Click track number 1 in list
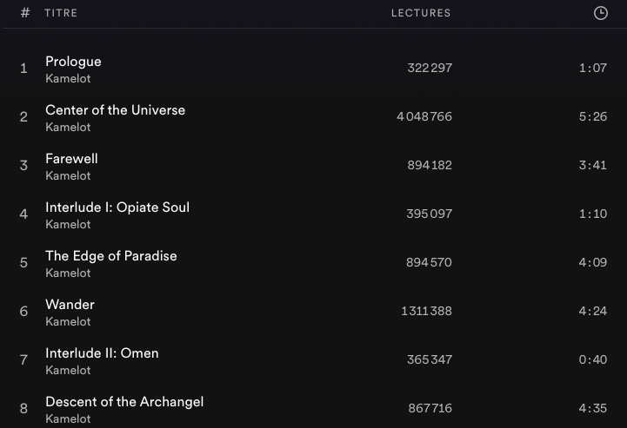This screenshot has height=428, width=627. 23,69
